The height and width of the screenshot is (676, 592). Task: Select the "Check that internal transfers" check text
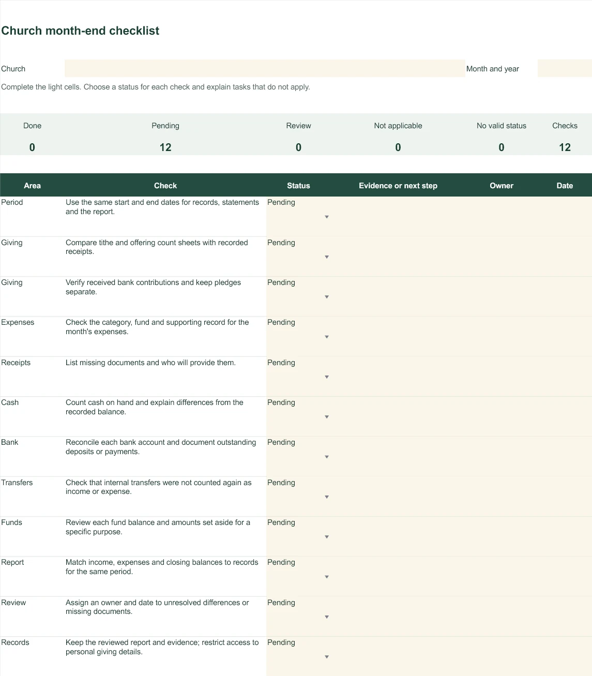159,487
